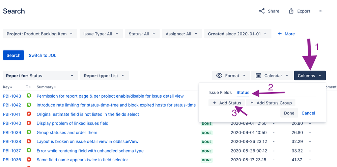
Task: Click date cell 2020-08-17 23:15
Action: (249, 160)
